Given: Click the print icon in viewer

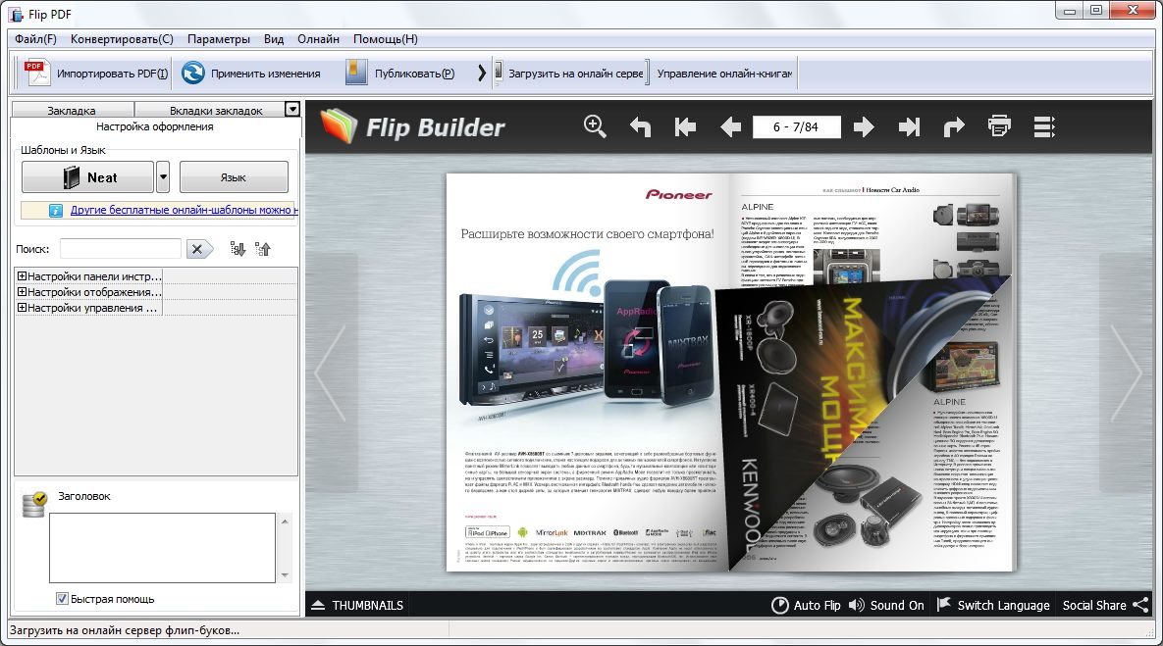Looking at the screenshot, I should [999, 126].
